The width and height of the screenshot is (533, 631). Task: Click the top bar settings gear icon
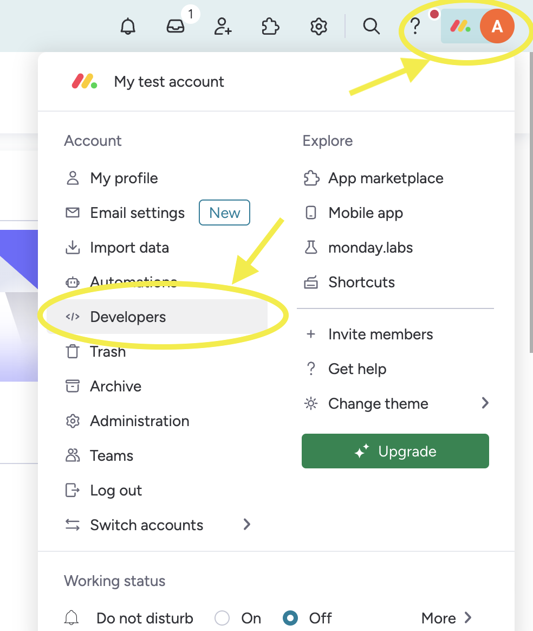click(x=318, y=26)
